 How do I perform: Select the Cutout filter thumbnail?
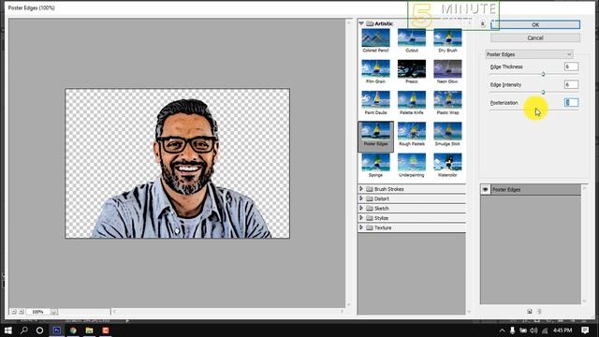[412, 37]
